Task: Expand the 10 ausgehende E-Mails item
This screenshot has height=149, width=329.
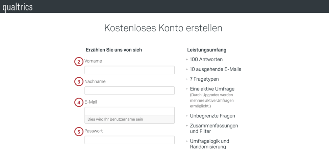Action: (x=216, y=69)
